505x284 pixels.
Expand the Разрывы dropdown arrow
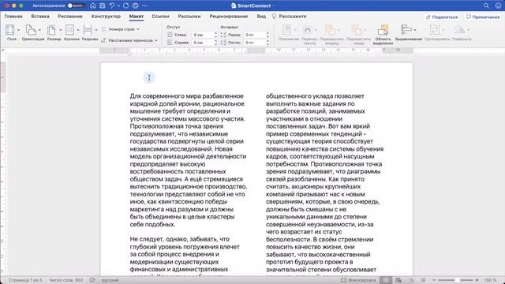(96, 30)
